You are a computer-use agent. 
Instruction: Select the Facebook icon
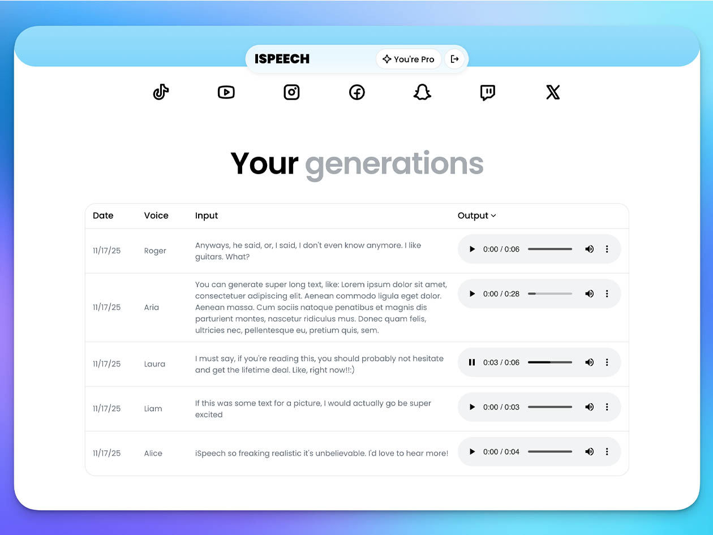[356, 92]
